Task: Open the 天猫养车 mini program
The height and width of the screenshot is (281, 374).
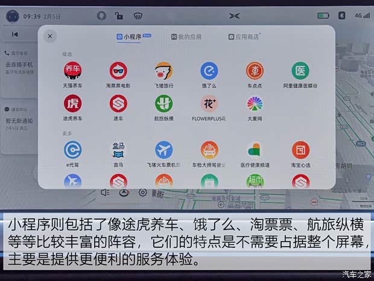Action: pos(72,71)
